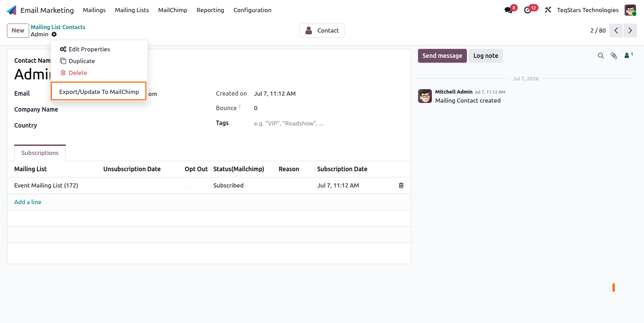Click the Created on date value

(x=275, y=94)
